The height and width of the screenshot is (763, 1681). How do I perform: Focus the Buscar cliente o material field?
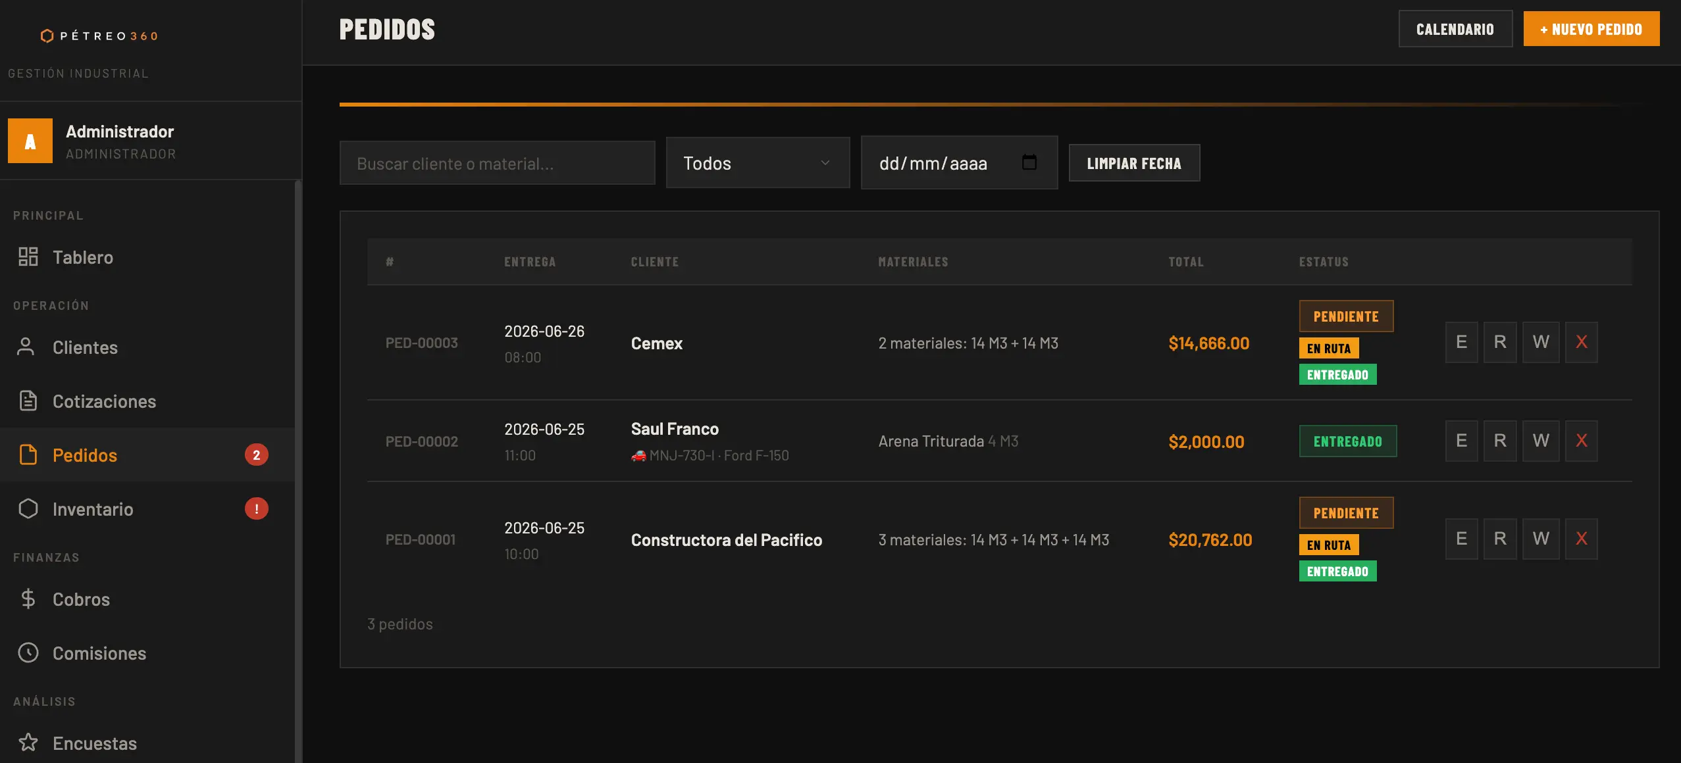point(497,163)
